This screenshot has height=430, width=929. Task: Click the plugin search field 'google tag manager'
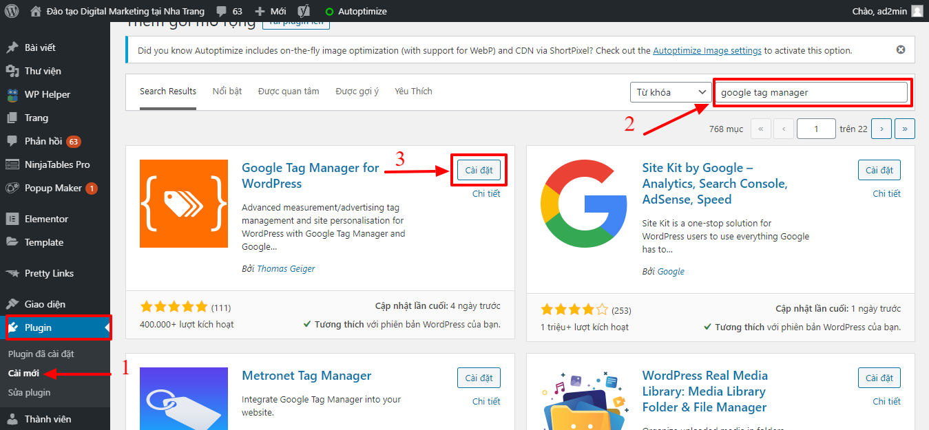click(812, 92)
